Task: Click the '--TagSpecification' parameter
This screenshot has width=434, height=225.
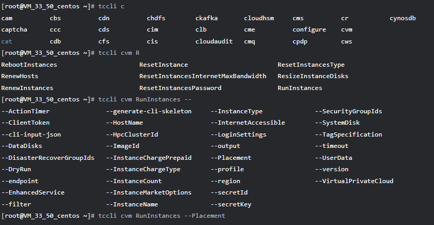Action: [x=349, y=134]
